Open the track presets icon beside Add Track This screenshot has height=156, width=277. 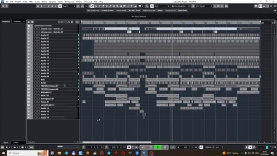(x=32, y=22)
